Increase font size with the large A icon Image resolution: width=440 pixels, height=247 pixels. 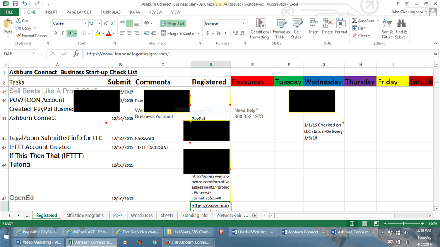point(106,24)
